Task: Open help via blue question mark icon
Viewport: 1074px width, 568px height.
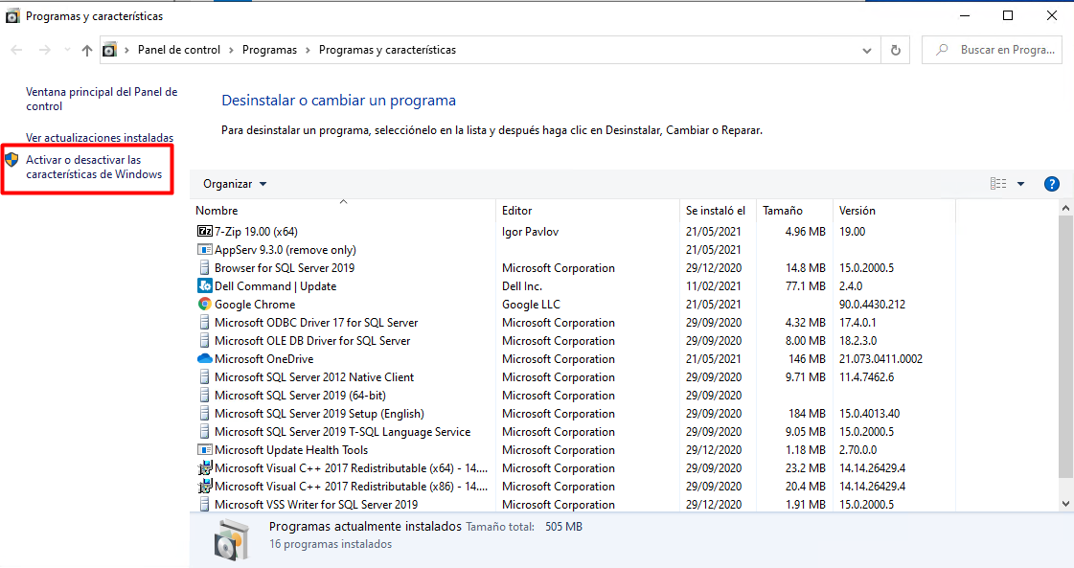Action: pyautogui.click(x=1051, y=184)
